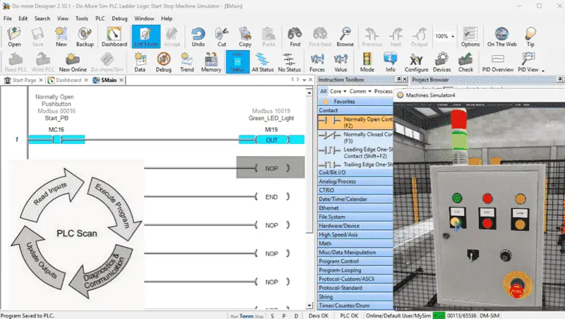Open the PLC menu

coord(100,18)
